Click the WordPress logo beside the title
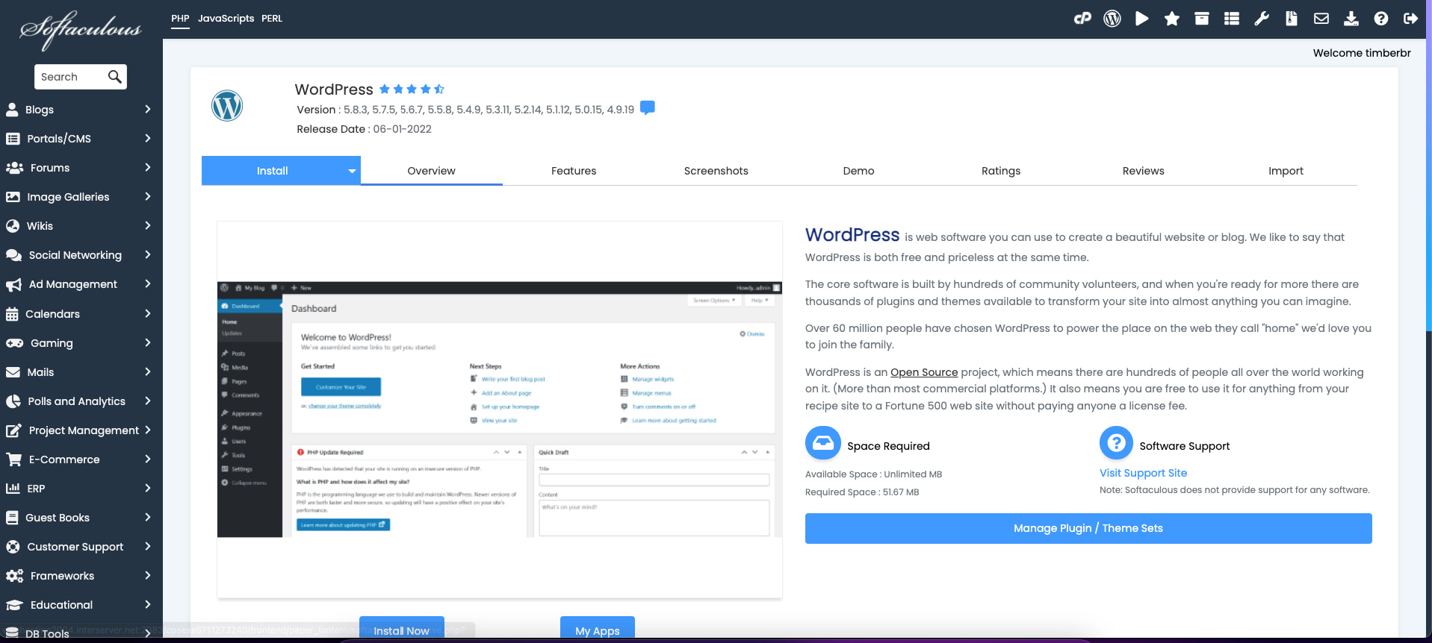The height and width of the screenshot is (643, 1432). tap(227, 106)
